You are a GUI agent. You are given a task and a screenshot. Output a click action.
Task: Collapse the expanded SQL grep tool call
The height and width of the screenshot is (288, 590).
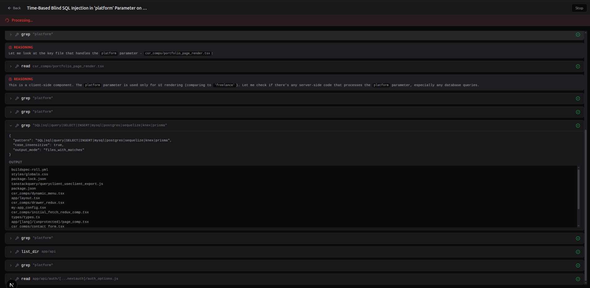click(x=11, y=125)
